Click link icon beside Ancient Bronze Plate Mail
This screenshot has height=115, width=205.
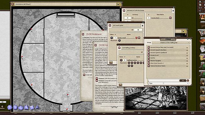click(149, 47)
